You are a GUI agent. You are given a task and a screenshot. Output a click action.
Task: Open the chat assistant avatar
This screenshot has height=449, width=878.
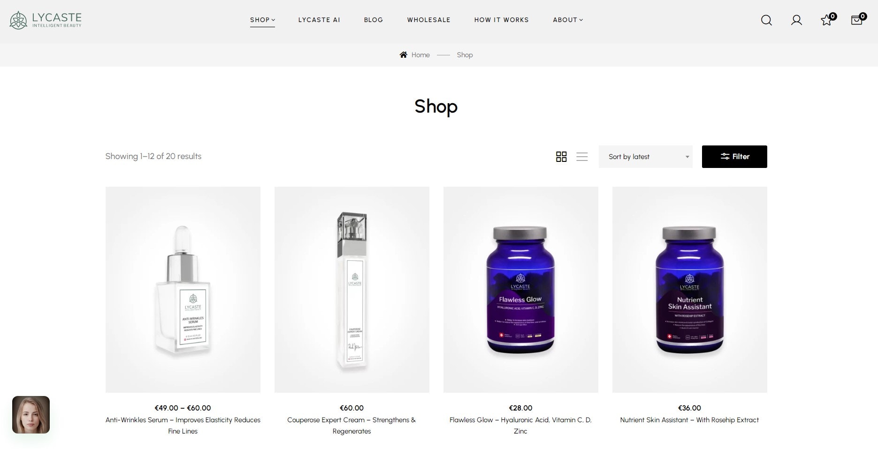[31, 415]
